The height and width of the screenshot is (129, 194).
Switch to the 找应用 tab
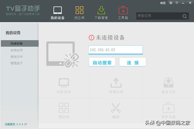click(79, 13)
